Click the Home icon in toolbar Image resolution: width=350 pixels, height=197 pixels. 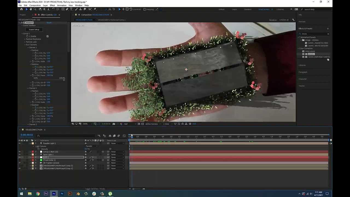[x=21, y=9]
